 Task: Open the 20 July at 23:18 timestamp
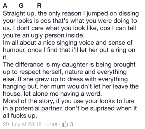(22, 125)
